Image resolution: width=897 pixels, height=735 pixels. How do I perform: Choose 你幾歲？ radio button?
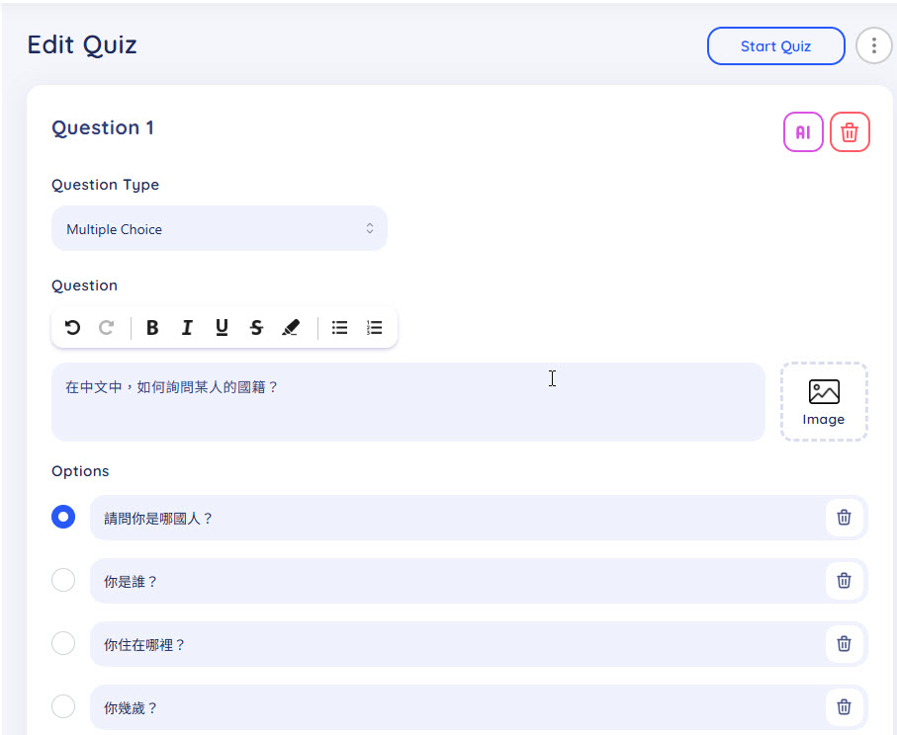[63, 706]
